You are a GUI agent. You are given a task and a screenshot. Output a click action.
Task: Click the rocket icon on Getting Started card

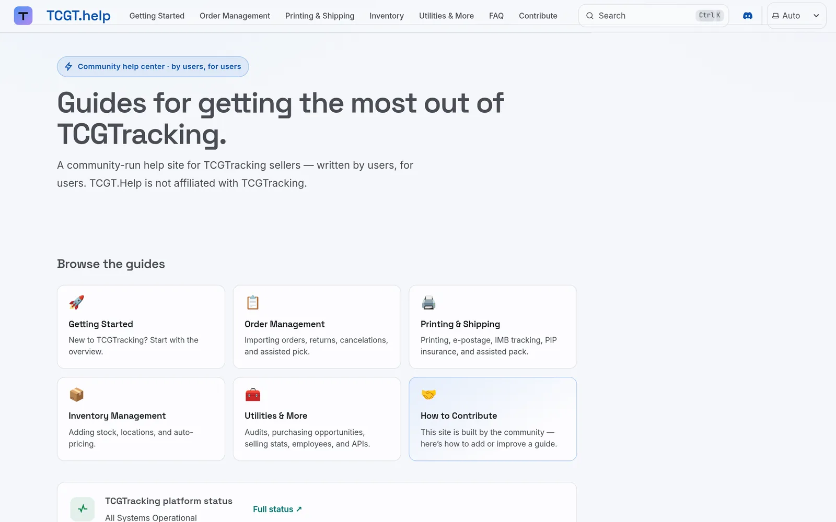[76, 302]
